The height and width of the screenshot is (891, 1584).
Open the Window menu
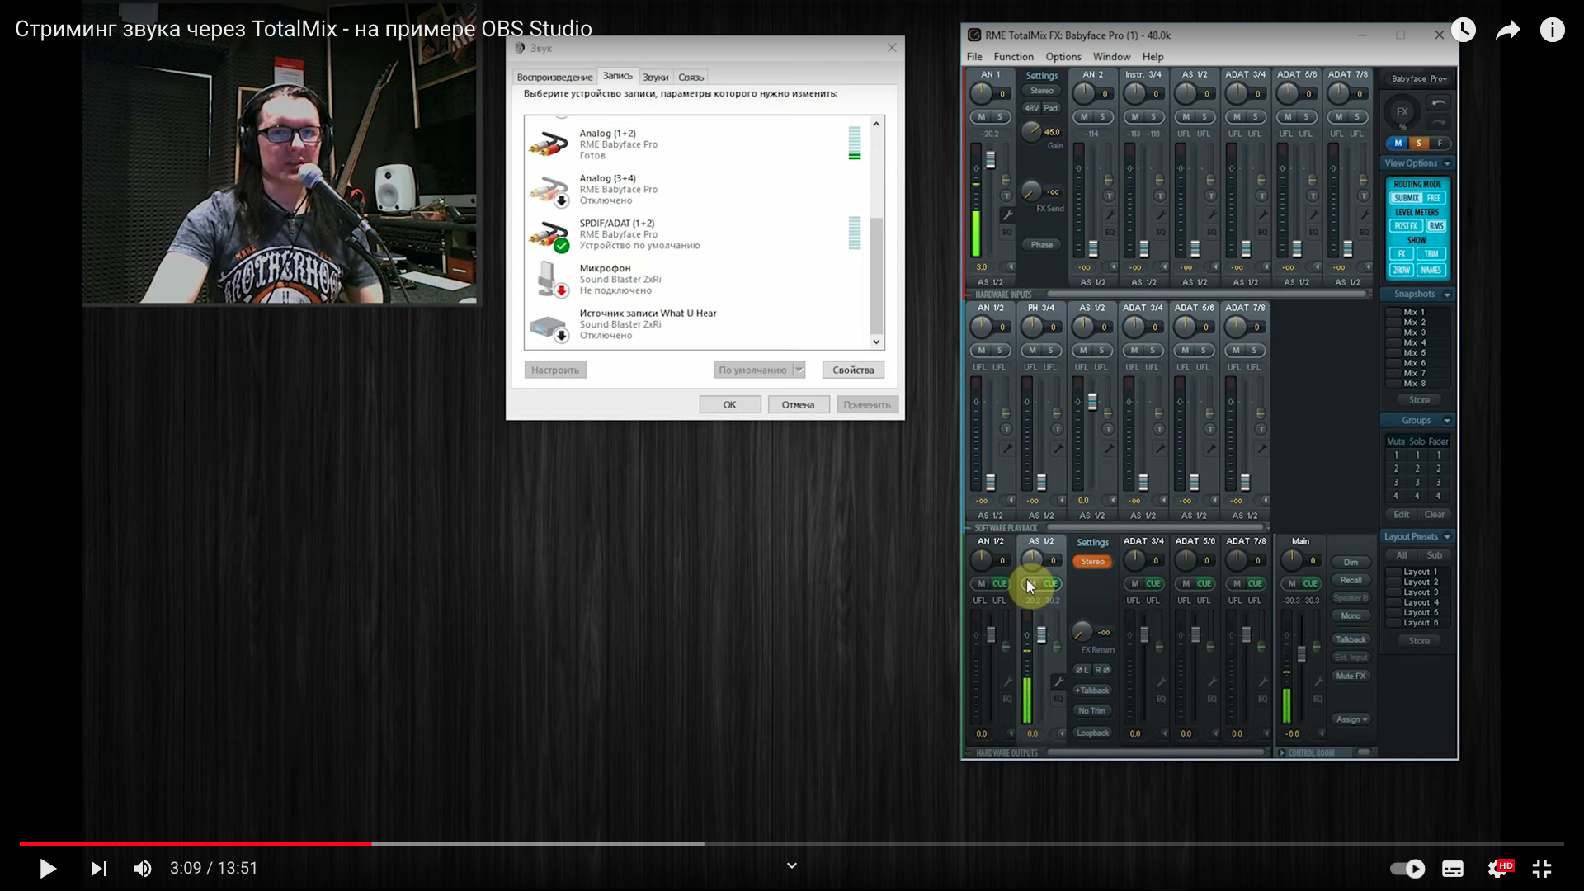tap(1111, 57)
